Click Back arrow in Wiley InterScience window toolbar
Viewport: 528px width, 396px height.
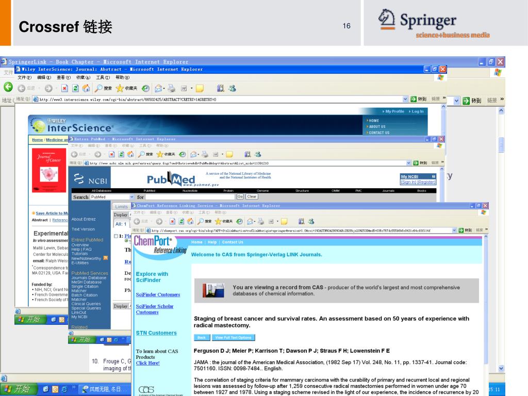pyautogui.click(x=22, y=88)
